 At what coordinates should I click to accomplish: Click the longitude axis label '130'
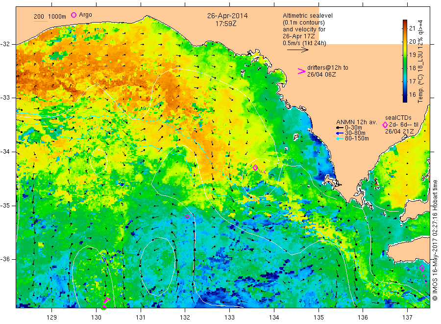pos(96,318)
